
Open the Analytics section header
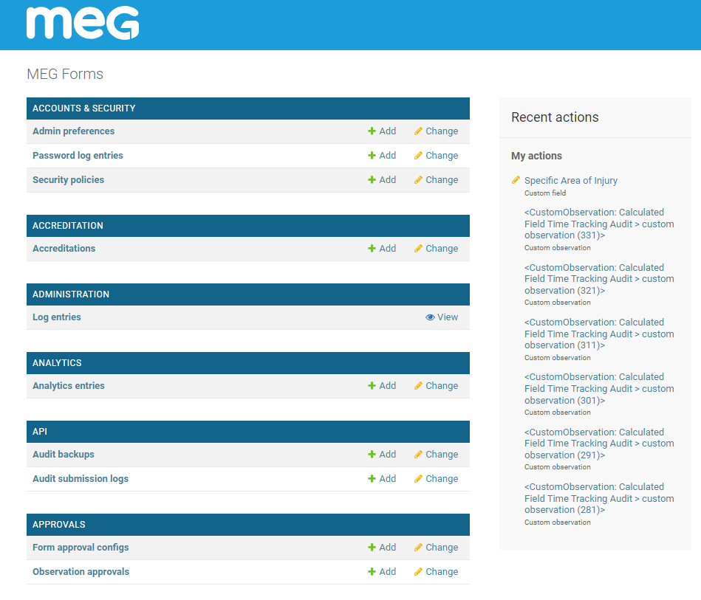57,363
